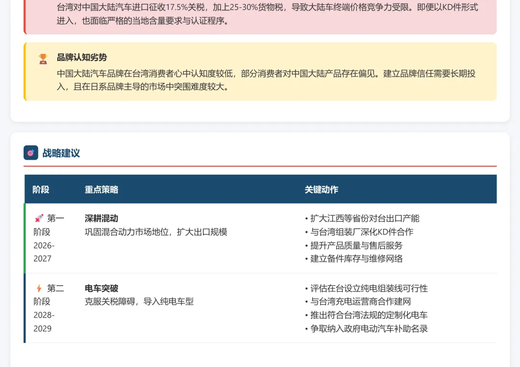Viewport: 520px width, 367px height.
Task: Click the target icon beside 战略建议
Action: click(31, 152)
